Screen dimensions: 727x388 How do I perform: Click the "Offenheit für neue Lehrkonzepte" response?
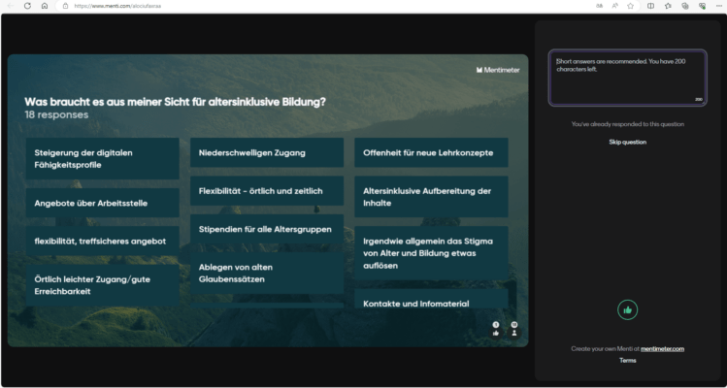tap(431, 152)
